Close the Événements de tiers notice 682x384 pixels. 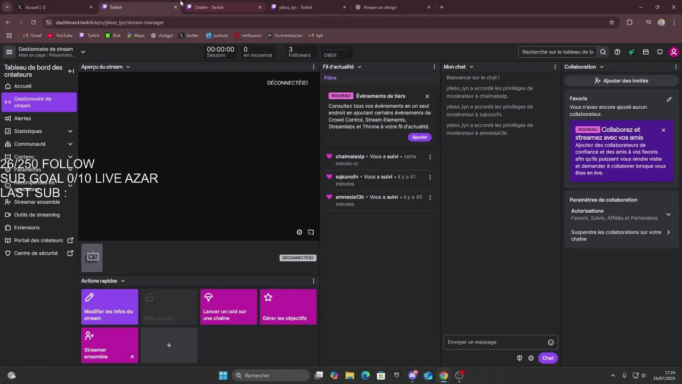[x=427, y=96]
